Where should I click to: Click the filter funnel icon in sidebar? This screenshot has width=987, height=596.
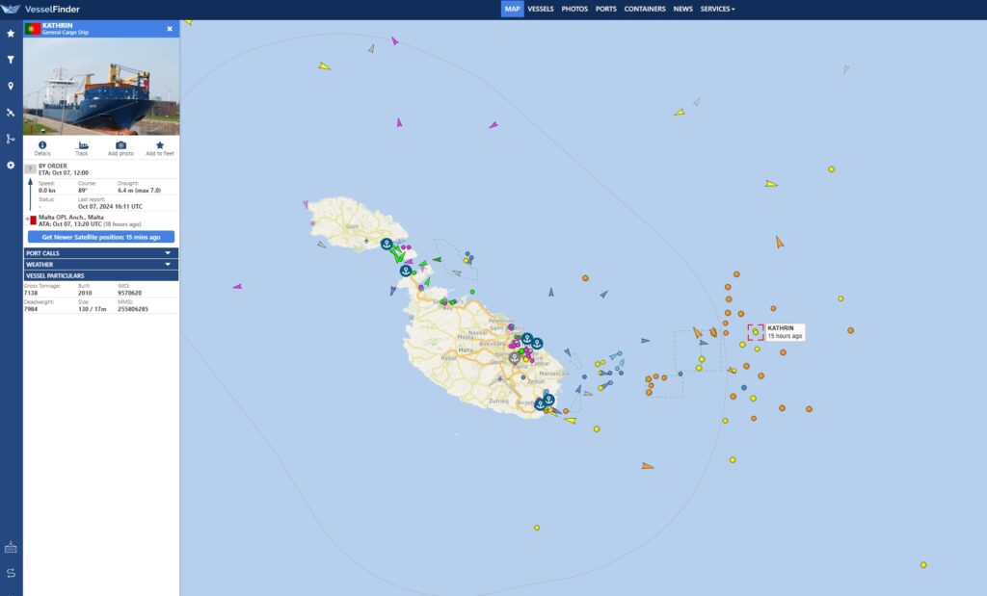[x=11, y=60]
